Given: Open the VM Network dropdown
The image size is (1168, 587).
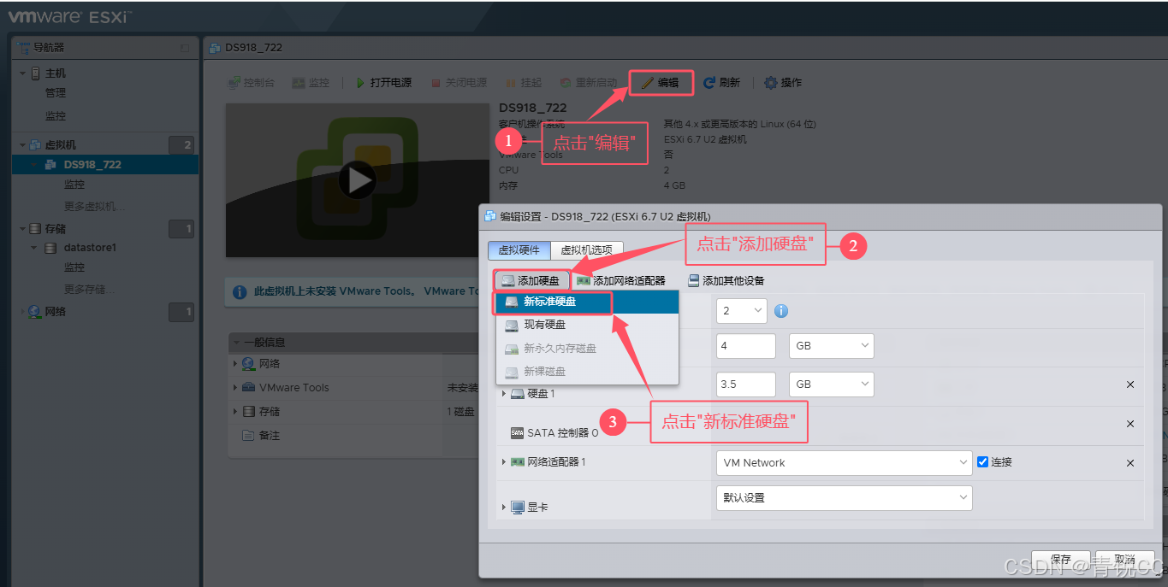Looking at the screenshot, I should tap(844, 463).
